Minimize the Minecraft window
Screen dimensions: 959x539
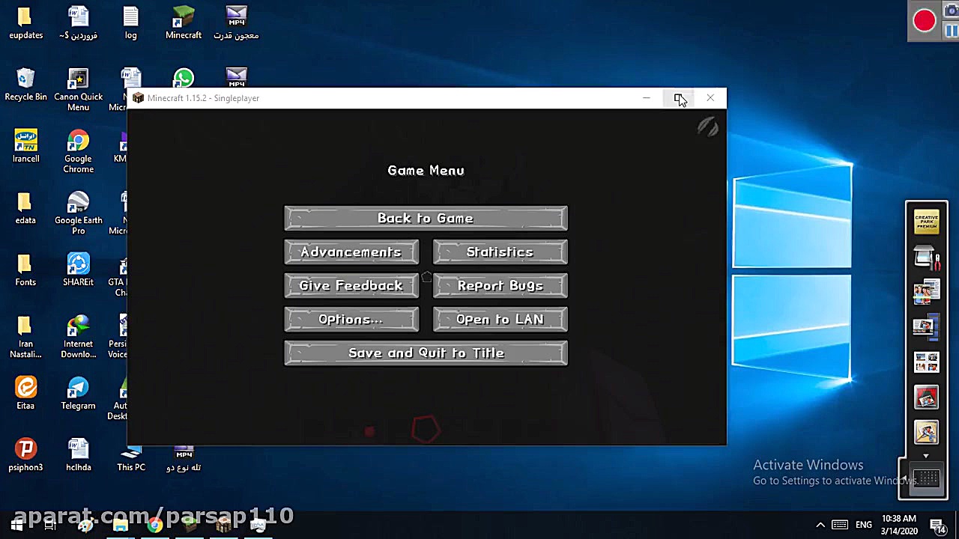[647, 98]
